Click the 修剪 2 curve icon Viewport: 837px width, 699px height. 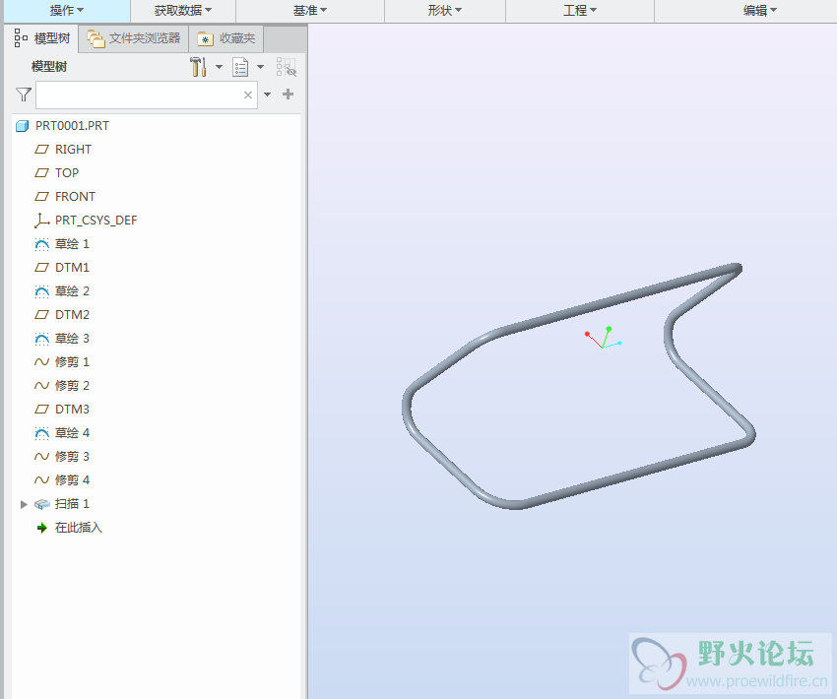point(41,385)
